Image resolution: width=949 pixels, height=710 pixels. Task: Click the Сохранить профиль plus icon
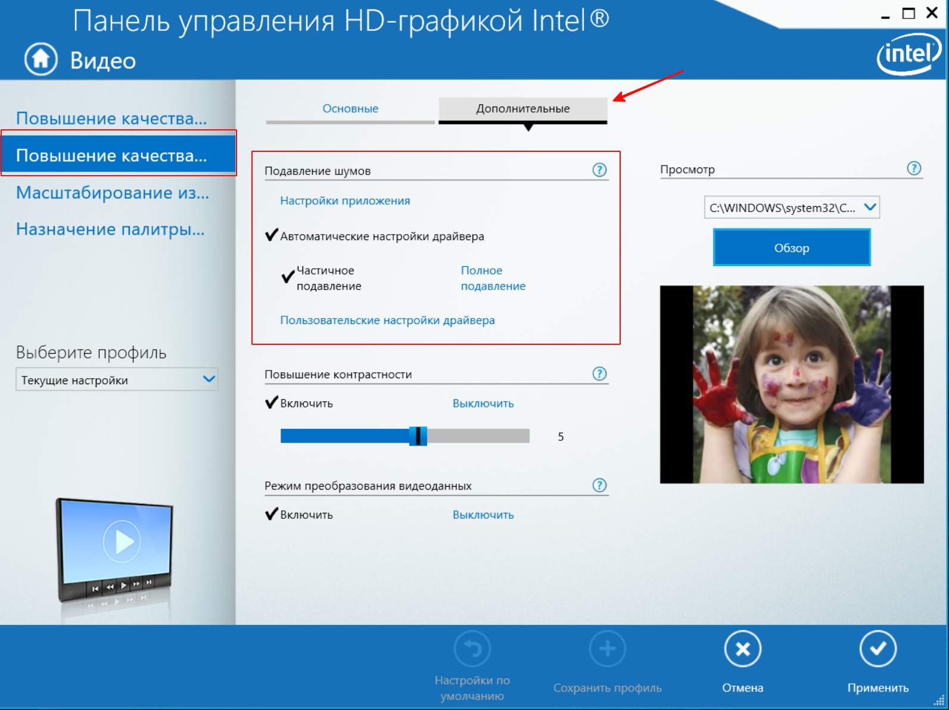point(607,649)
